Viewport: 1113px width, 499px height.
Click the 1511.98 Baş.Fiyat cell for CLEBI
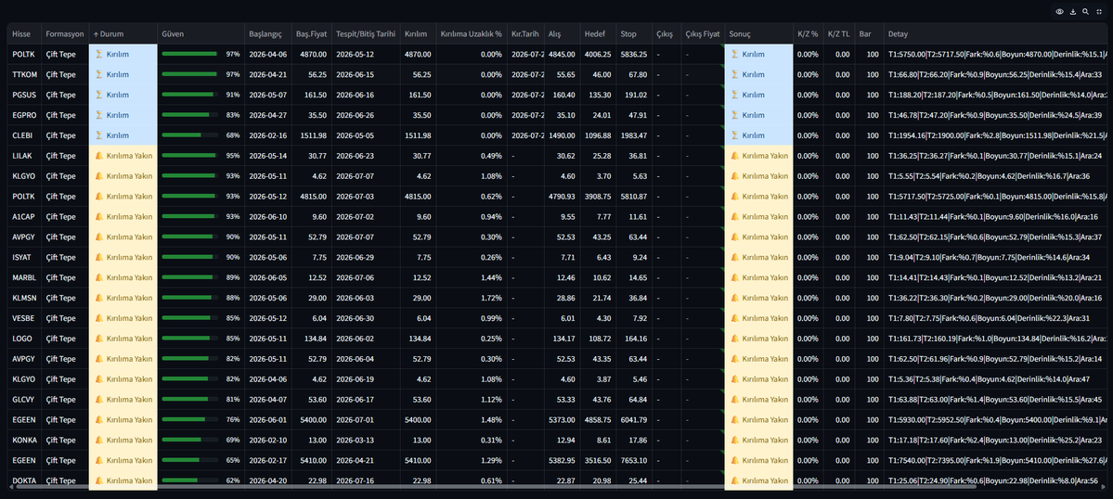311,135
